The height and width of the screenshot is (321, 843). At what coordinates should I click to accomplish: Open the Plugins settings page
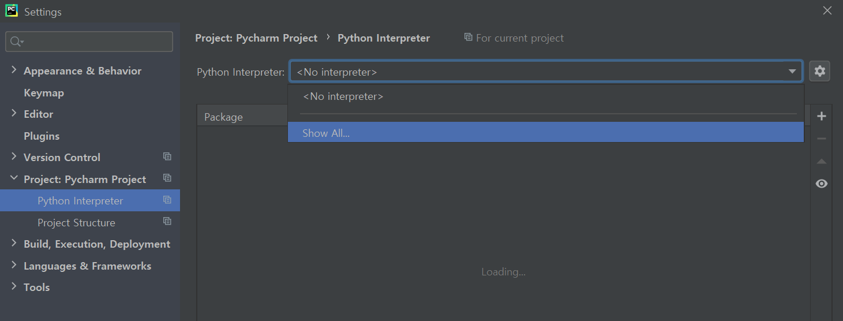tap(42, 136)
